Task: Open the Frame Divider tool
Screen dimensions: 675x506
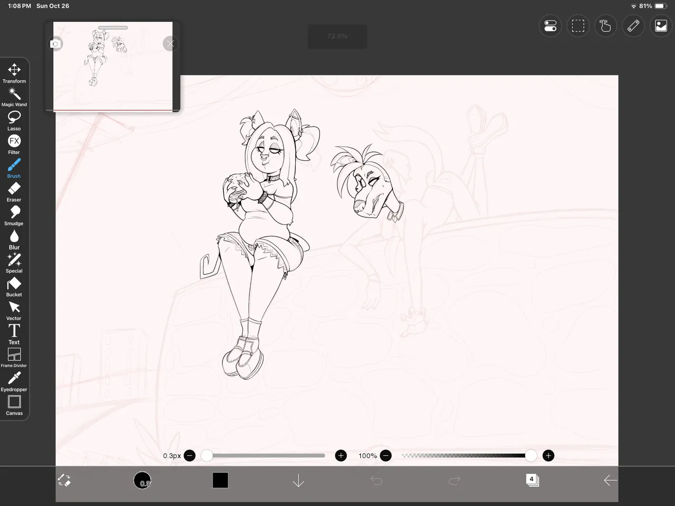Action: [14, 357]
